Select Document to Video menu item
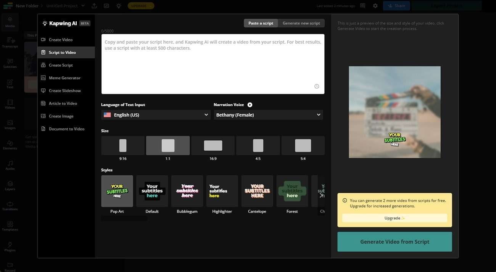This screenshot has width=496, height=272. pos(66,129)
